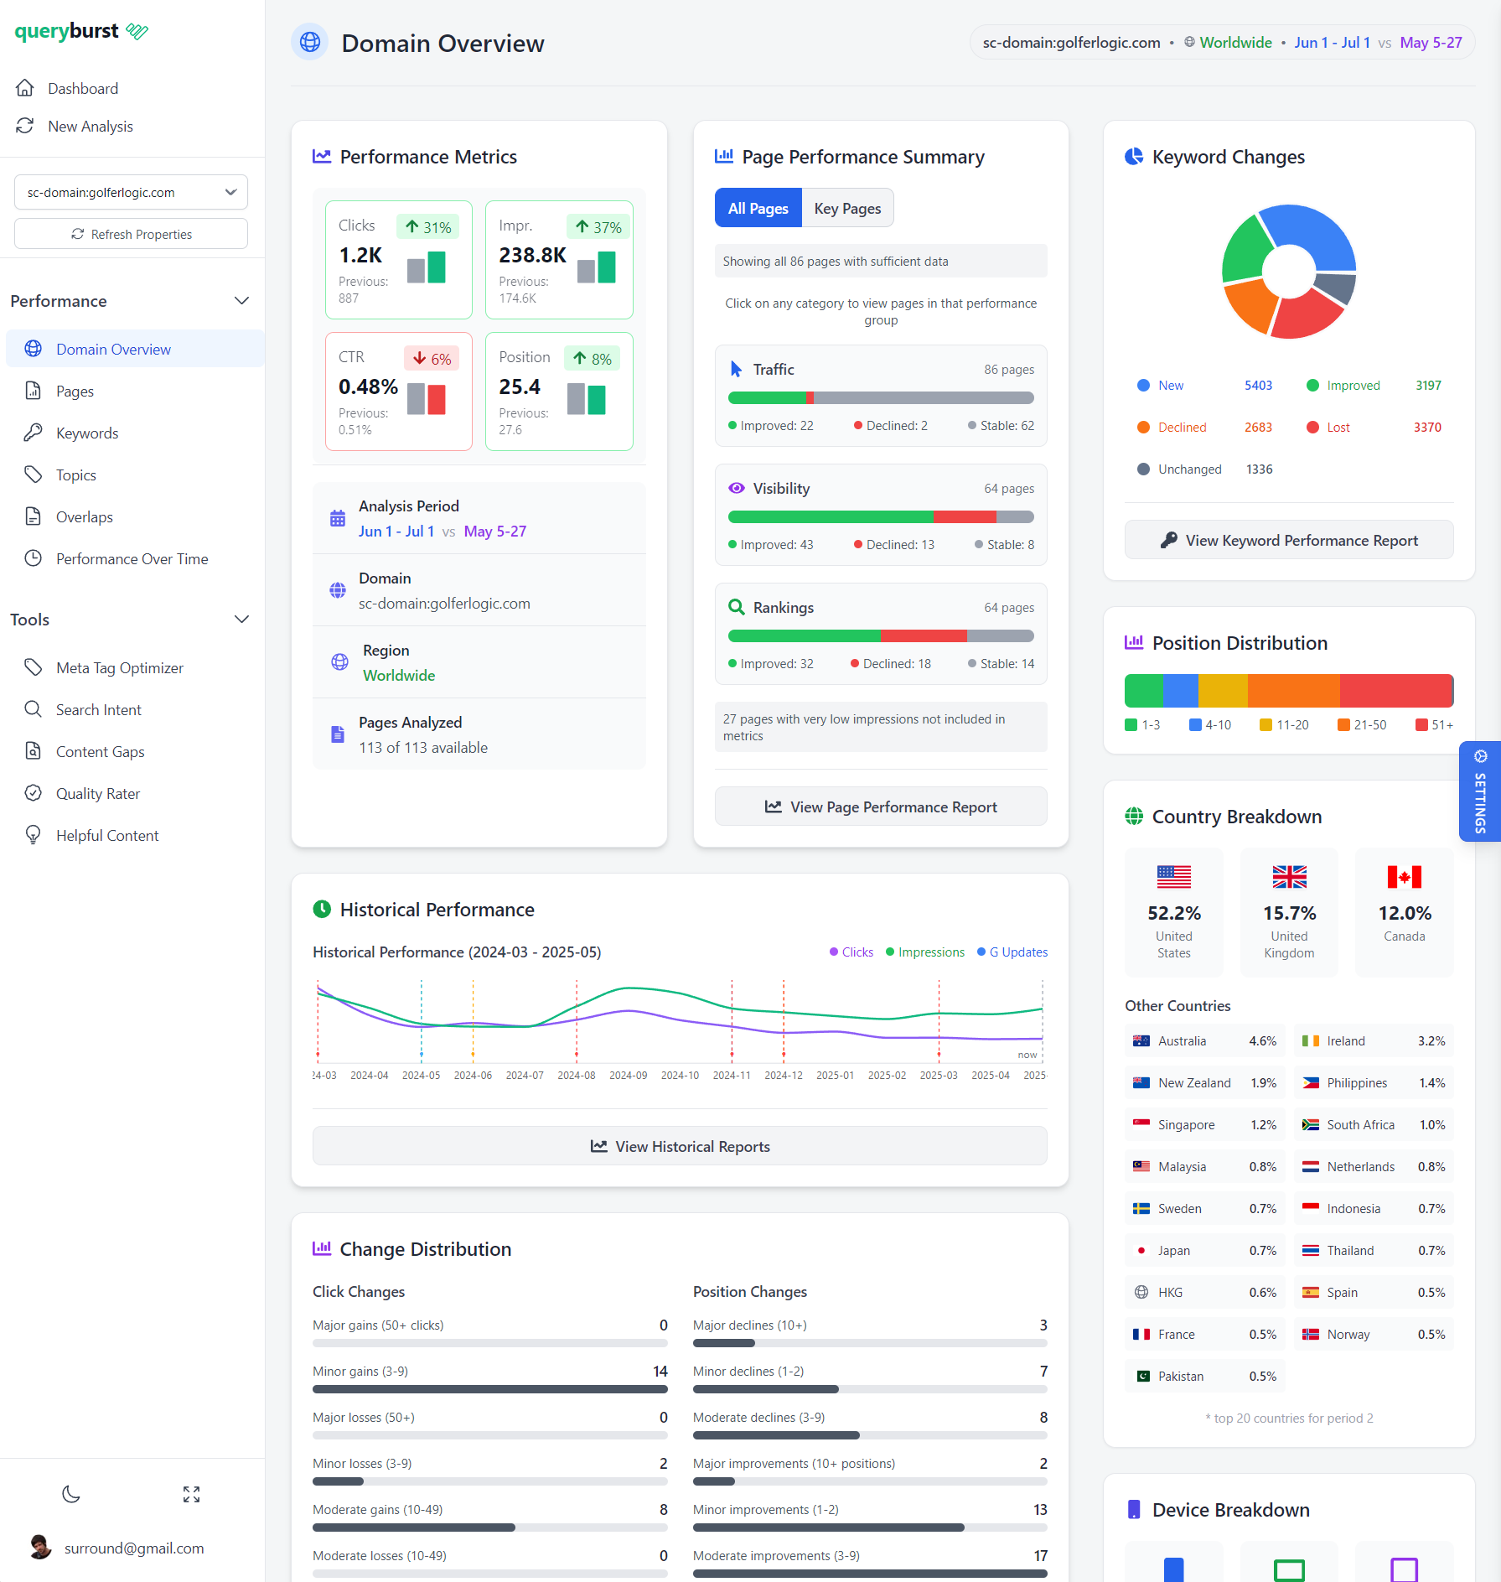Viewport: 1501px width, 1582px height.
Task: Click the CTR metric card
Action: click(399, 392)
